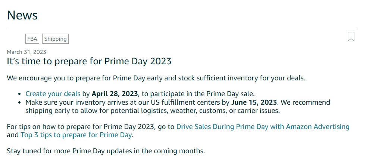Click the bold April 28, 2023 deadline
Image resolution: width=369 pixels, height=160 pixels.
click(115, 93)
